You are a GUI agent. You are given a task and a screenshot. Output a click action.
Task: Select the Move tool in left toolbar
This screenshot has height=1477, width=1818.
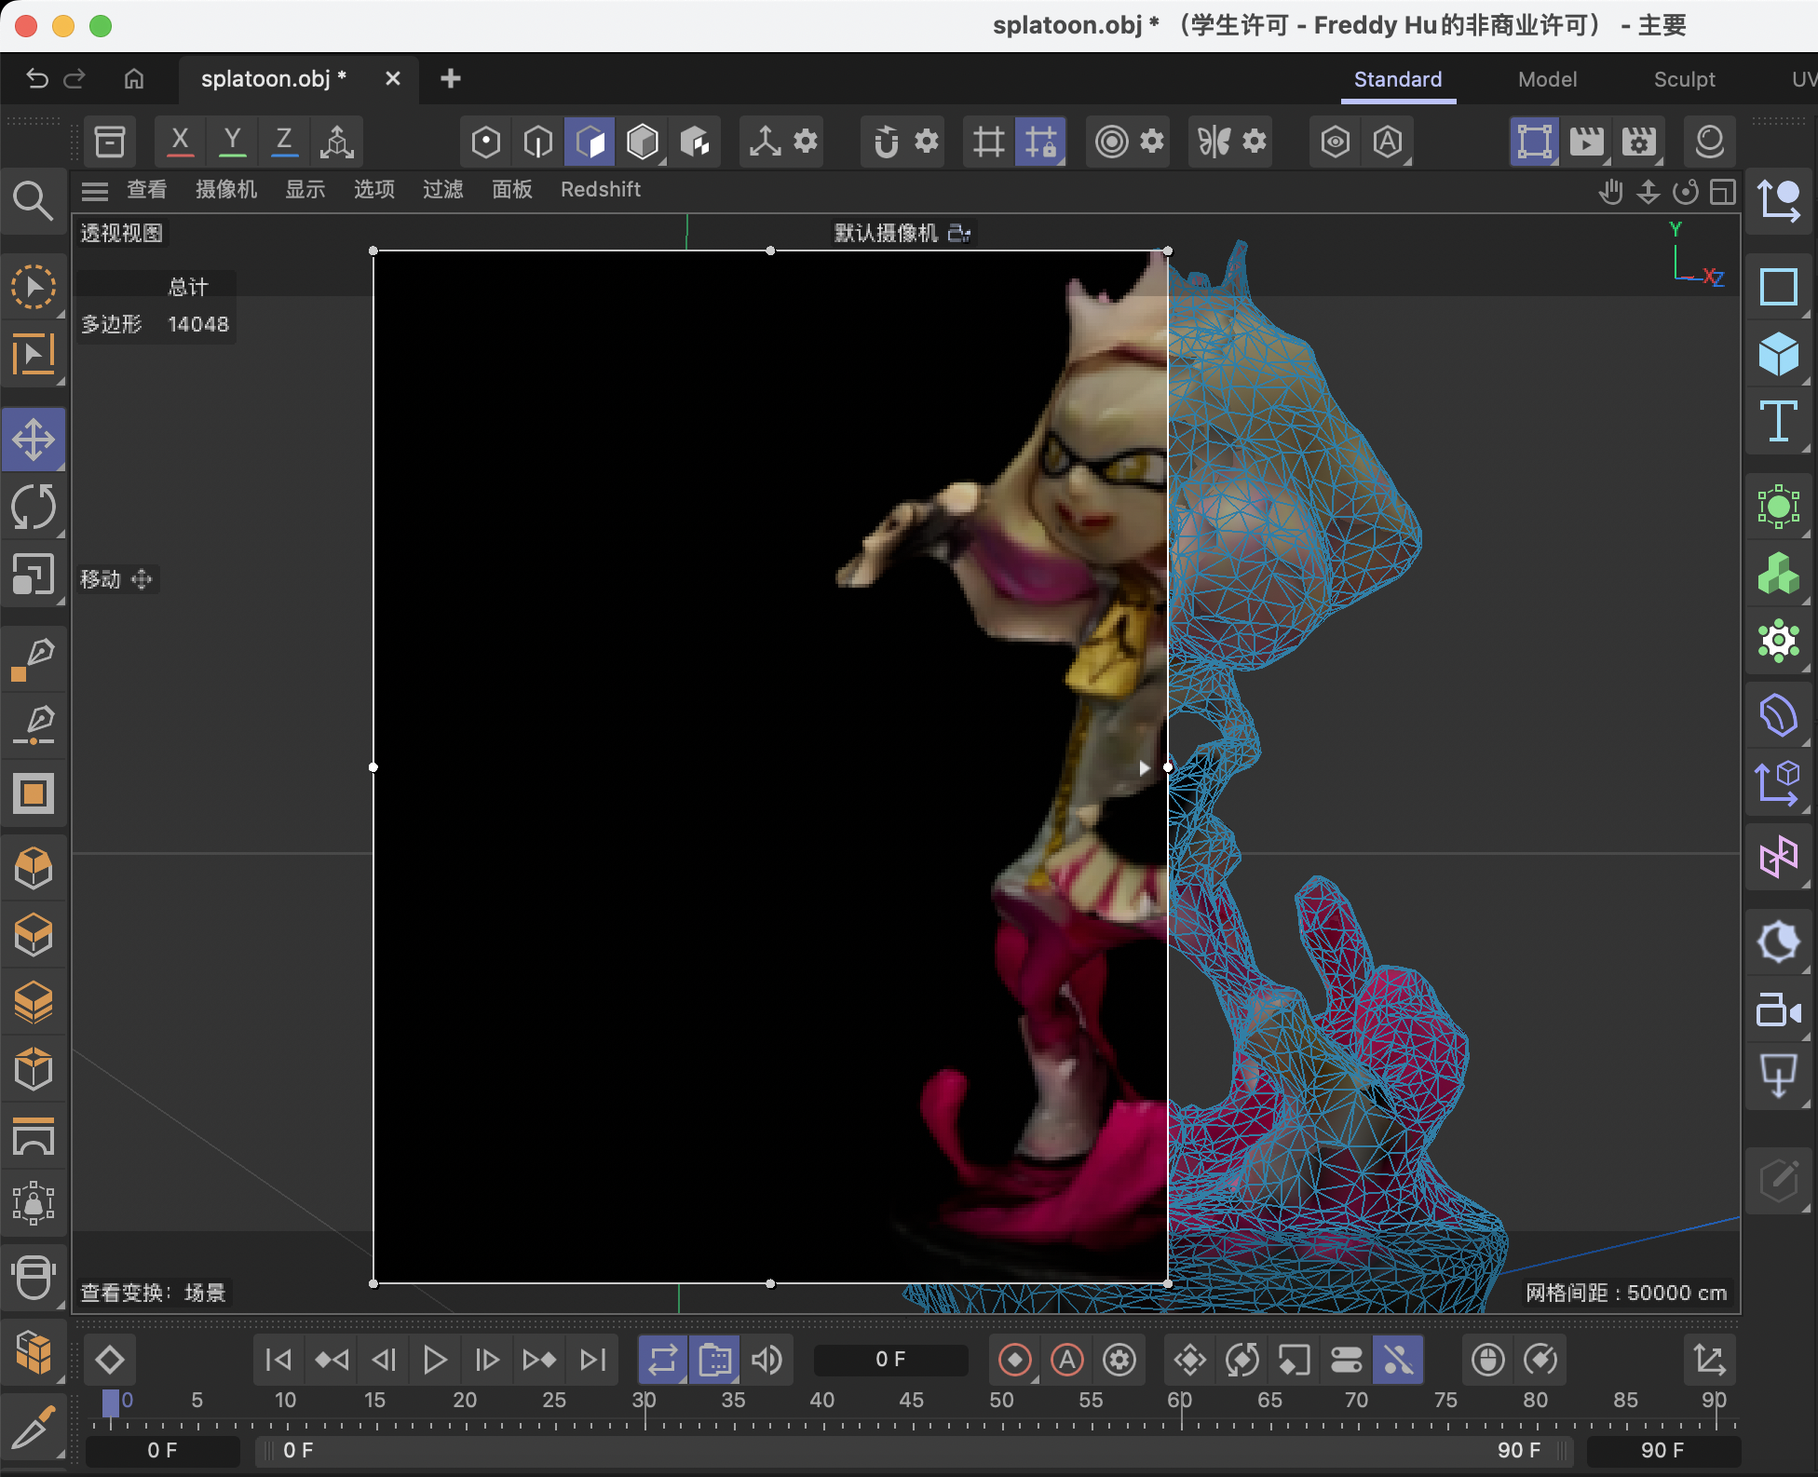click(x=34, y=440)
